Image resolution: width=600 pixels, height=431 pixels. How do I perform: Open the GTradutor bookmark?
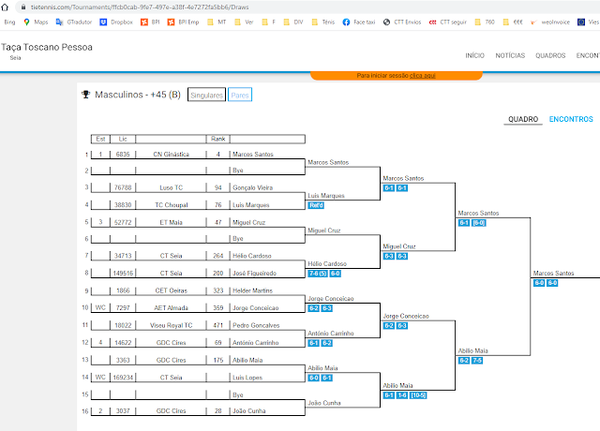74,22
